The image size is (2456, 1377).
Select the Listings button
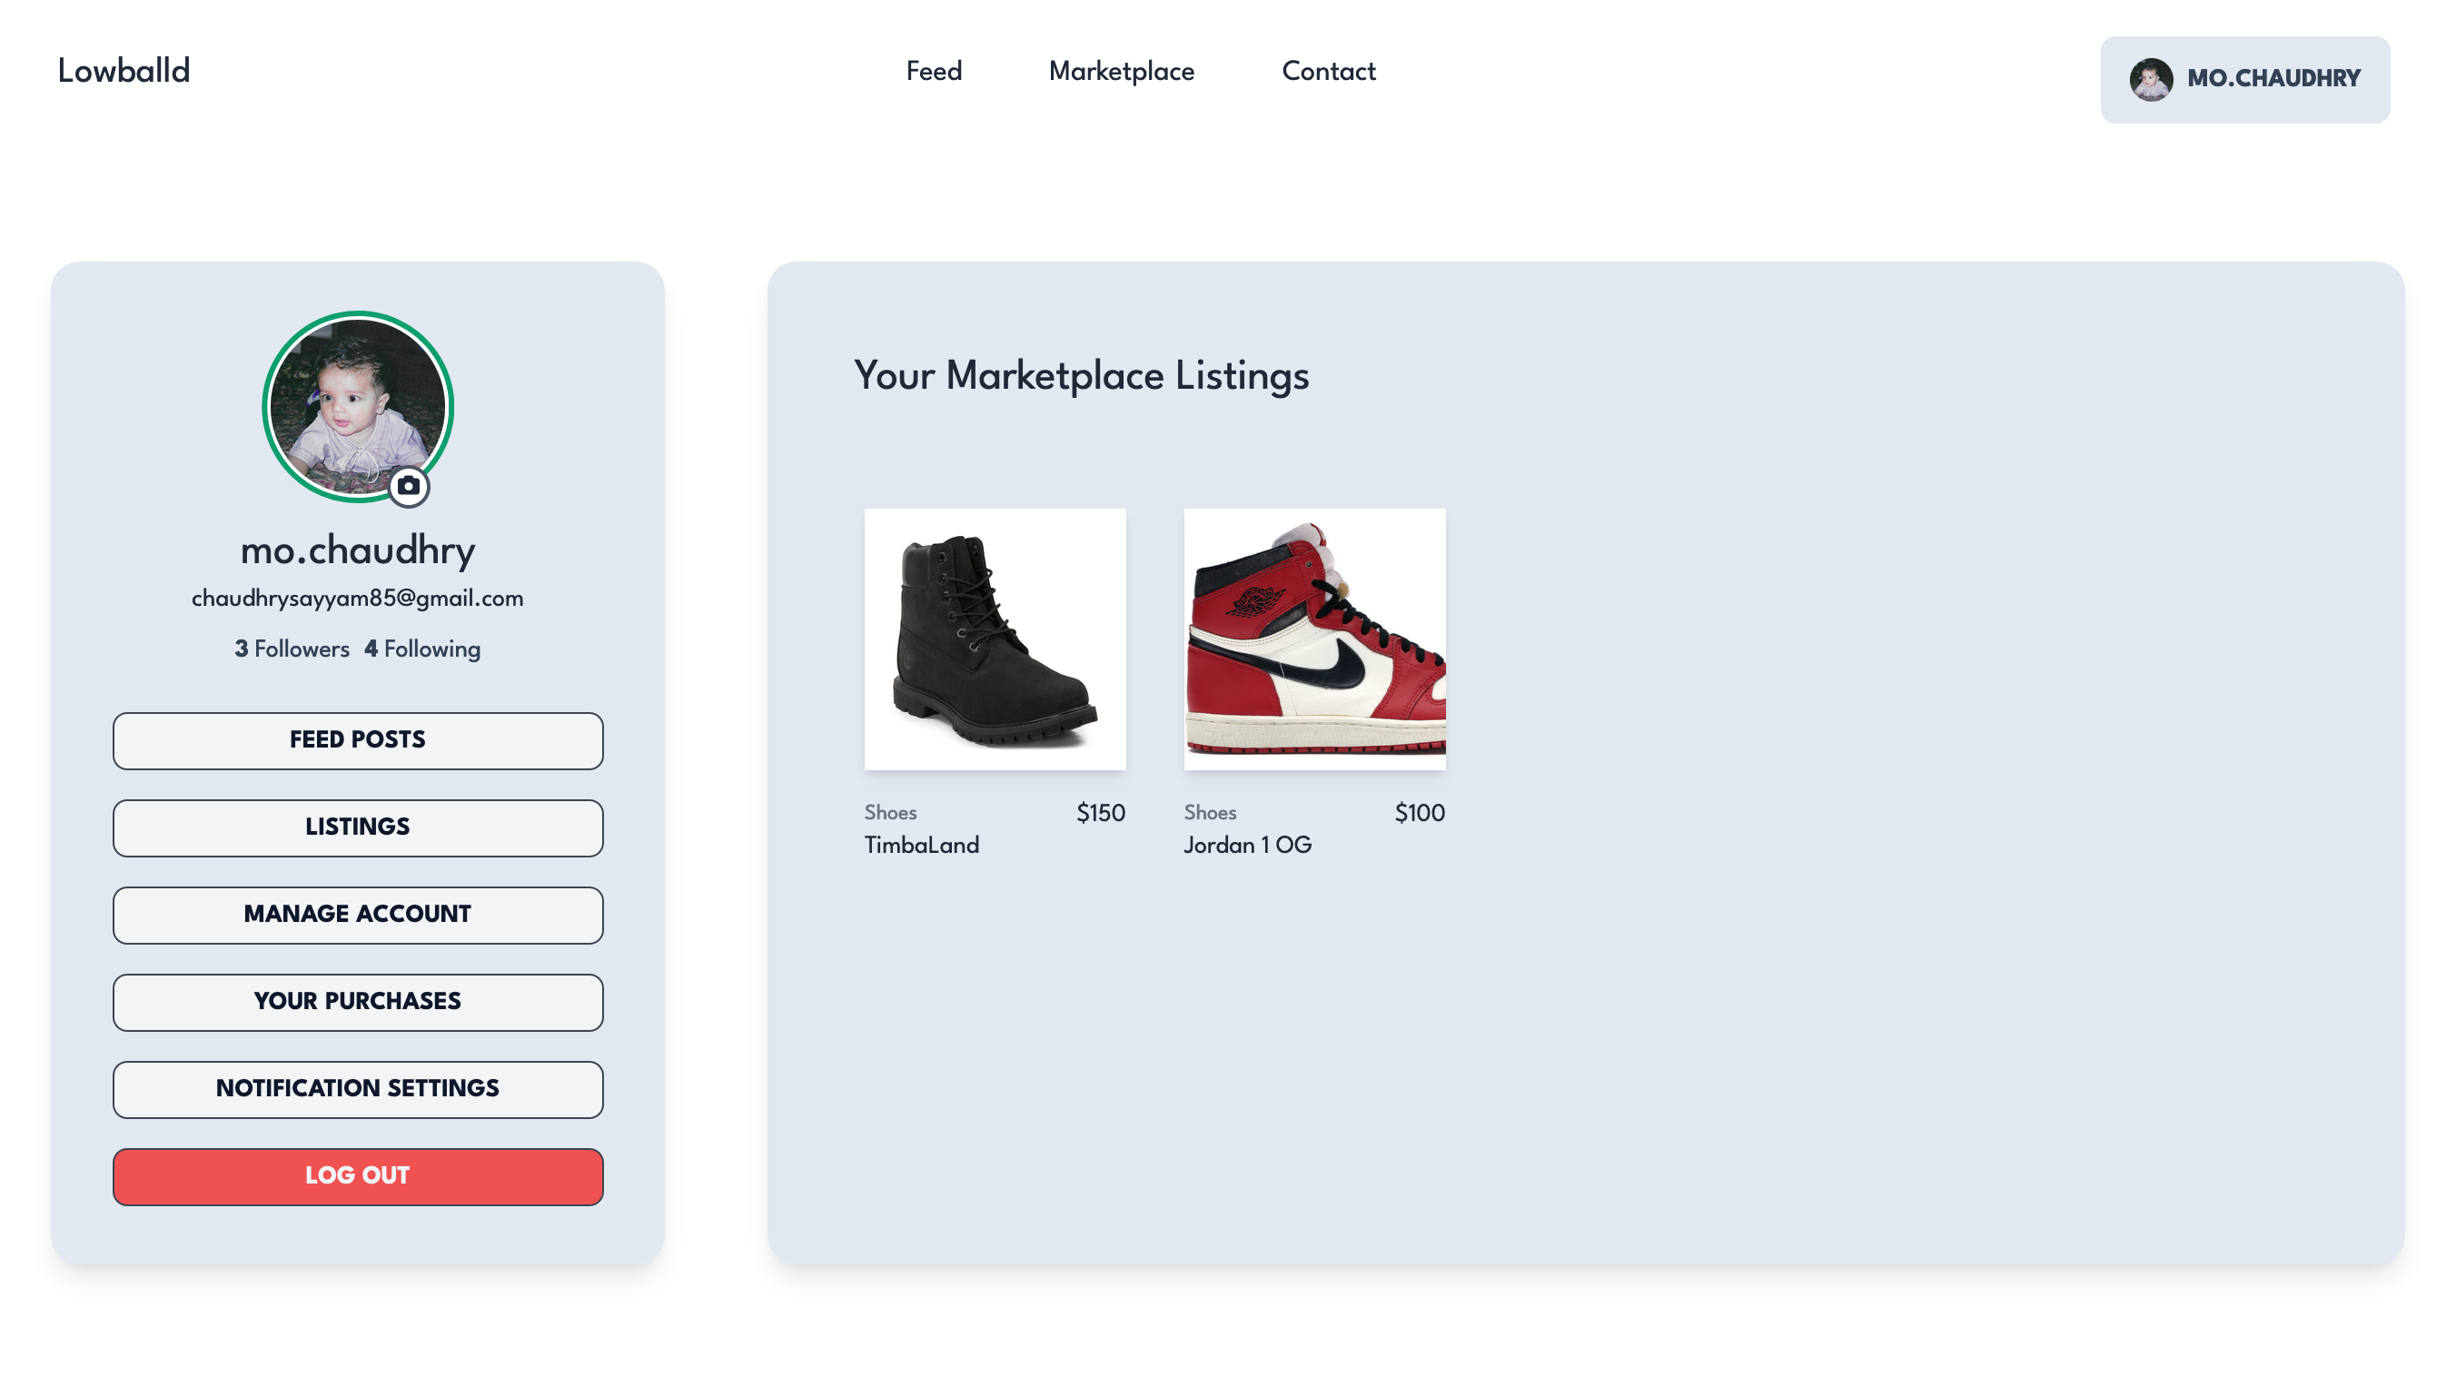[x=358, y=827]
